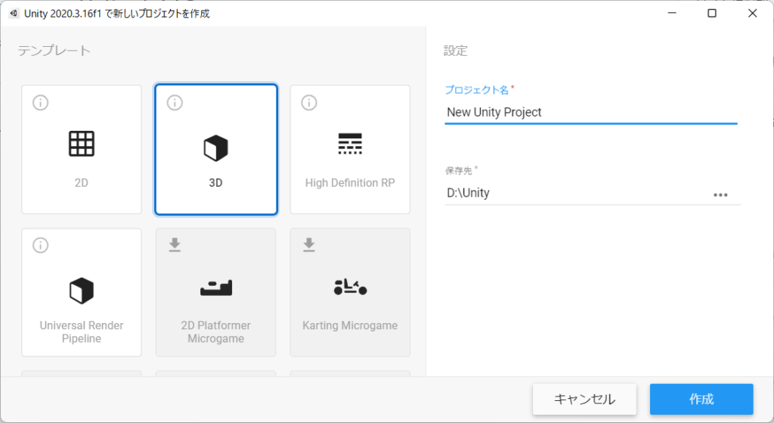Click the info icon on 2D template
This screenshot has height=423, width=774.
[x=41, y=103]
